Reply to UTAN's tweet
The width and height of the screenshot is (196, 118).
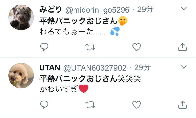click(44, 104)
